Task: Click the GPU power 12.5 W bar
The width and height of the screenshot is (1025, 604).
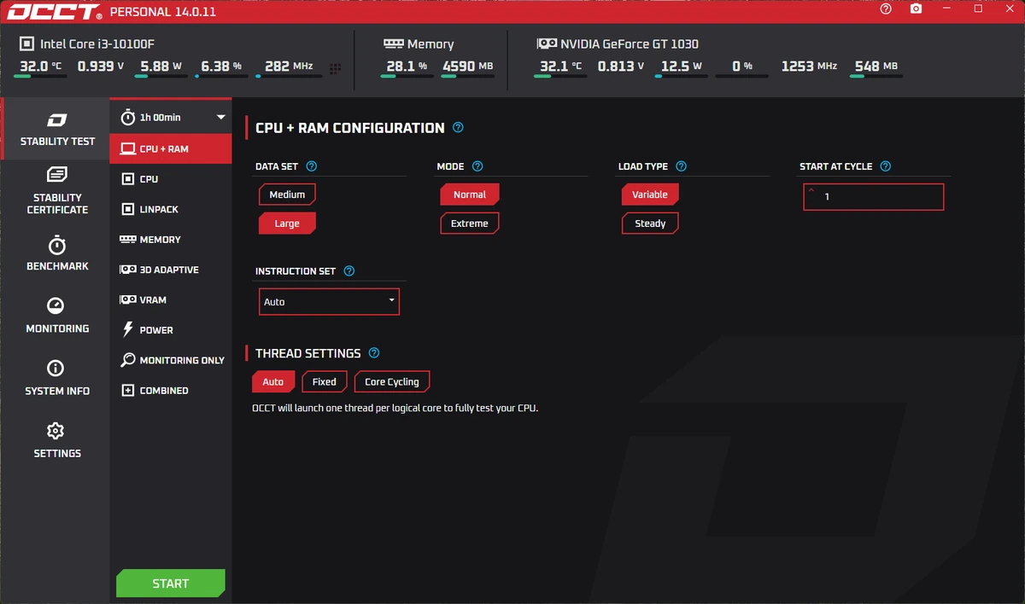Action: [x=682, y=76]
